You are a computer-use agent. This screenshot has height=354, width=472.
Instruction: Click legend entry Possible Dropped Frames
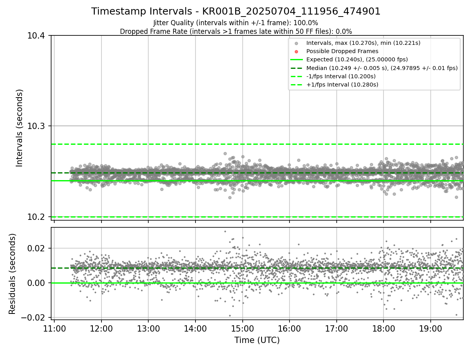pos(342,51)
